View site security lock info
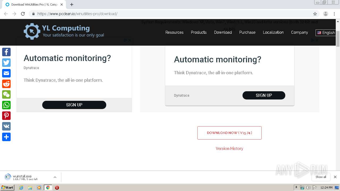Screen dimensions: 340x191 pos(33,14)
